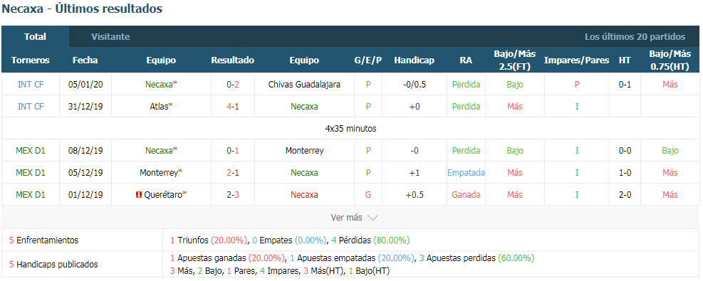This screenshot has height=281, width=703.
Task: Click the Empatada RA result cell
Action: 466,173
